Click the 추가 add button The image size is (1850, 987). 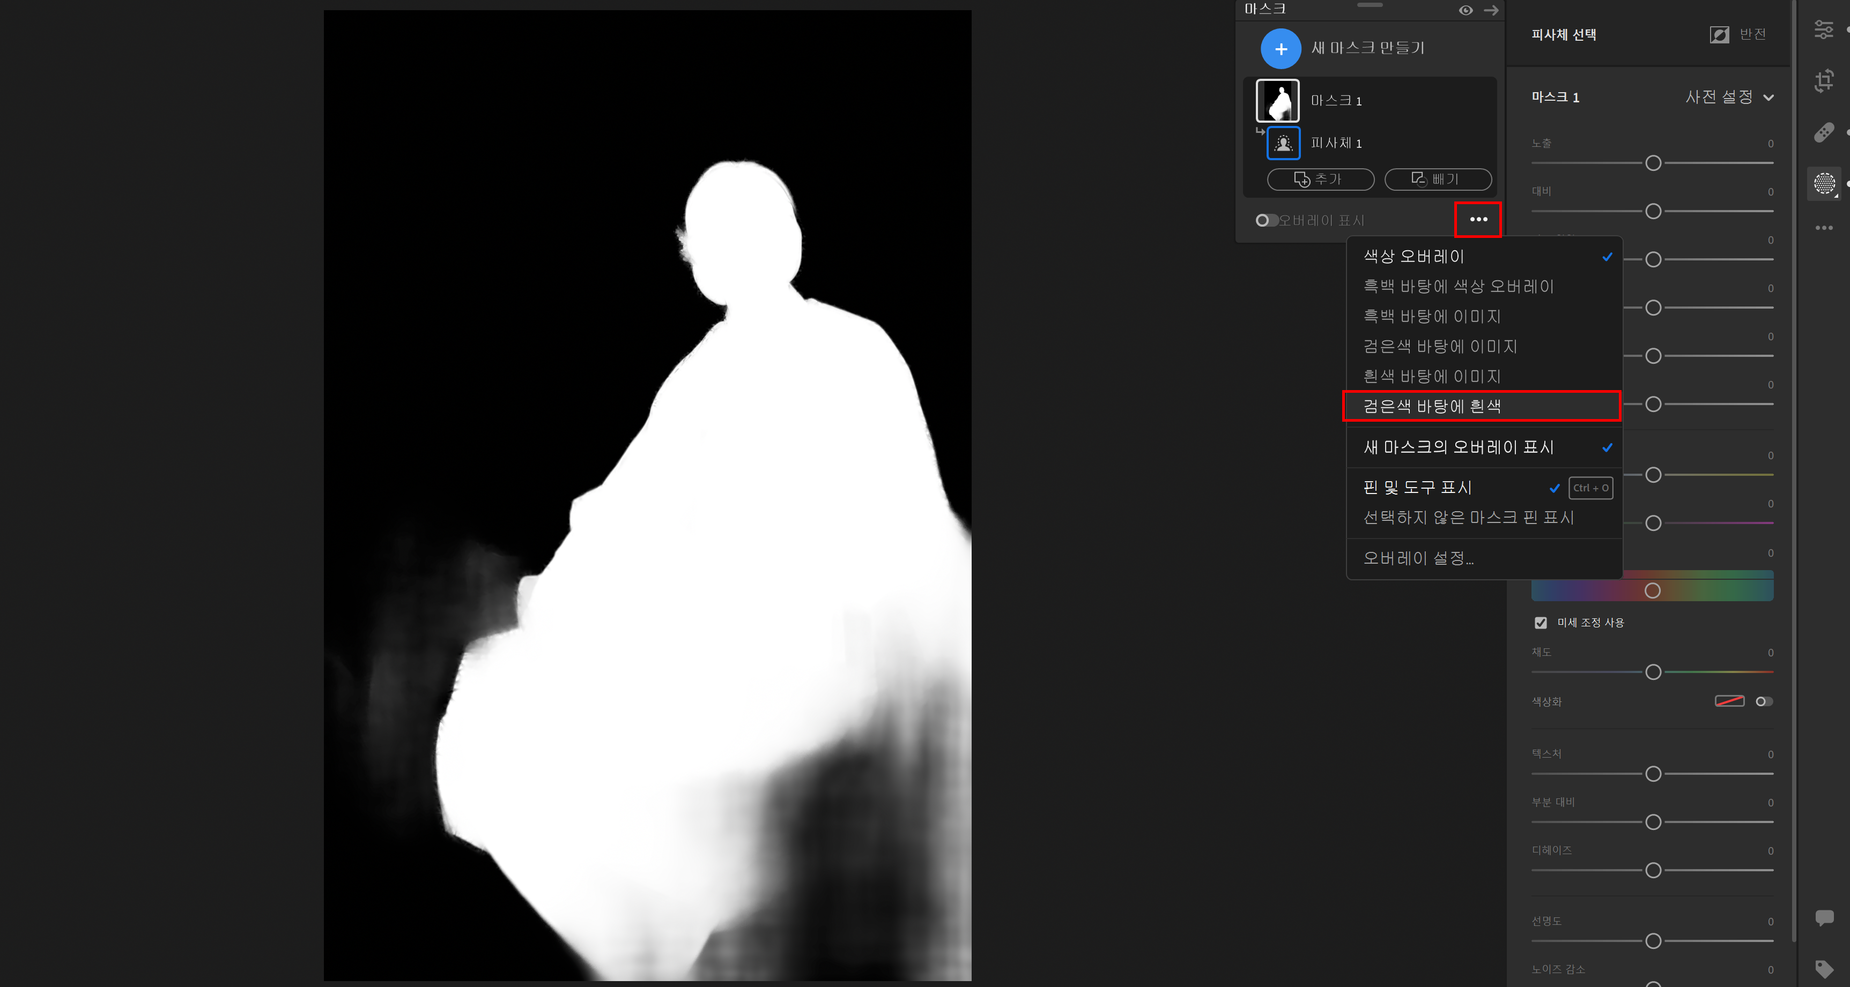1320,179
